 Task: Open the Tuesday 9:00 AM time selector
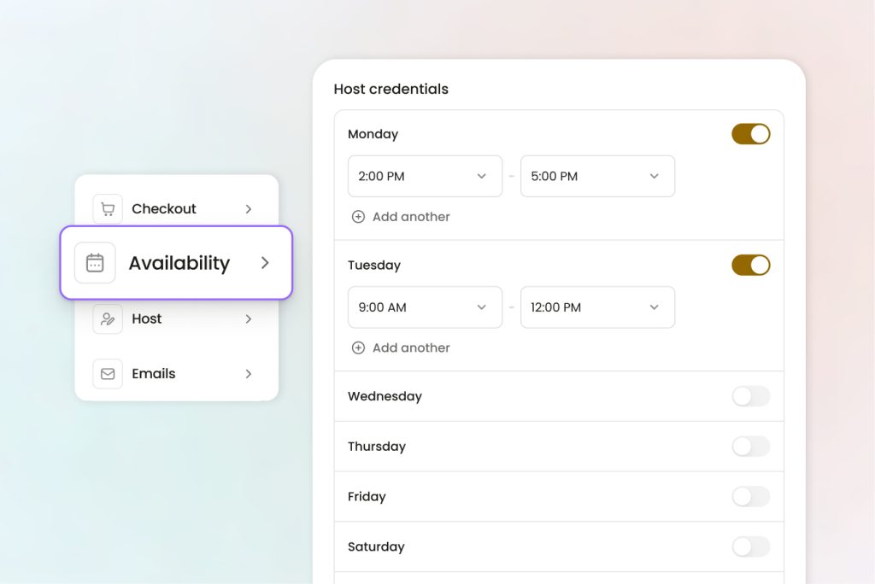coord(425,307)
